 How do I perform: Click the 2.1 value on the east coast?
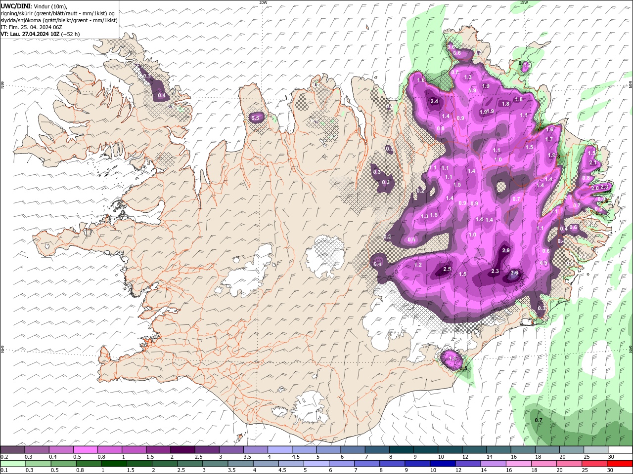point(593,163)
